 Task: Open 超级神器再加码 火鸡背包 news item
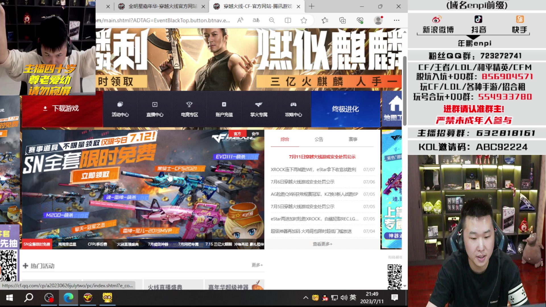coord(311,231)
